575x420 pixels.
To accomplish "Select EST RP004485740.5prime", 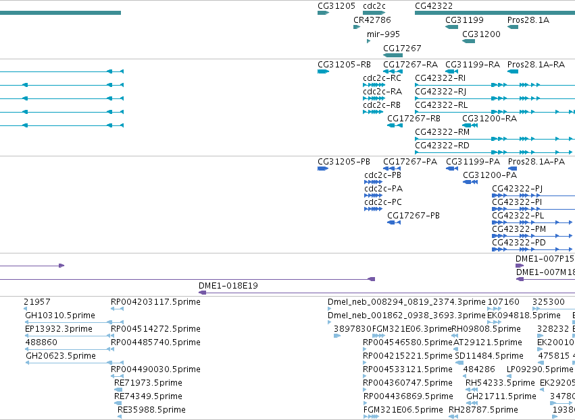I will (x=155, y=342).
